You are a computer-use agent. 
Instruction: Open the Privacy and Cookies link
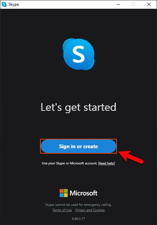pos(90,210)
